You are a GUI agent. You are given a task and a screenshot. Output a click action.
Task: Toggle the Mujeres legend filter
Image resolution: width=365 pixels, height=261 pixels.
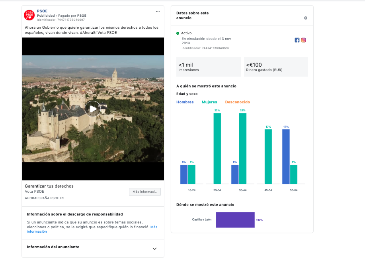tap(209, 102)
